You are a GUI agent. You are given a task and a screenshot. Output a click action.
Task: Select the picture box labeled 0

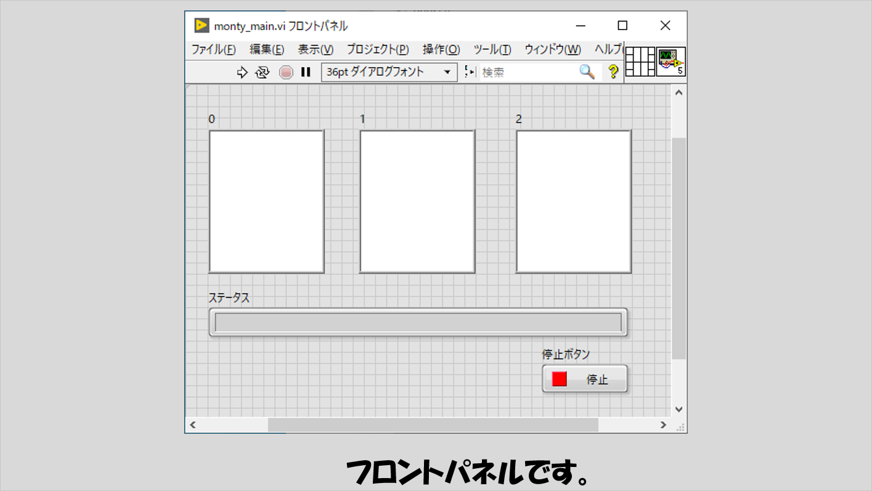click(266, 201)
